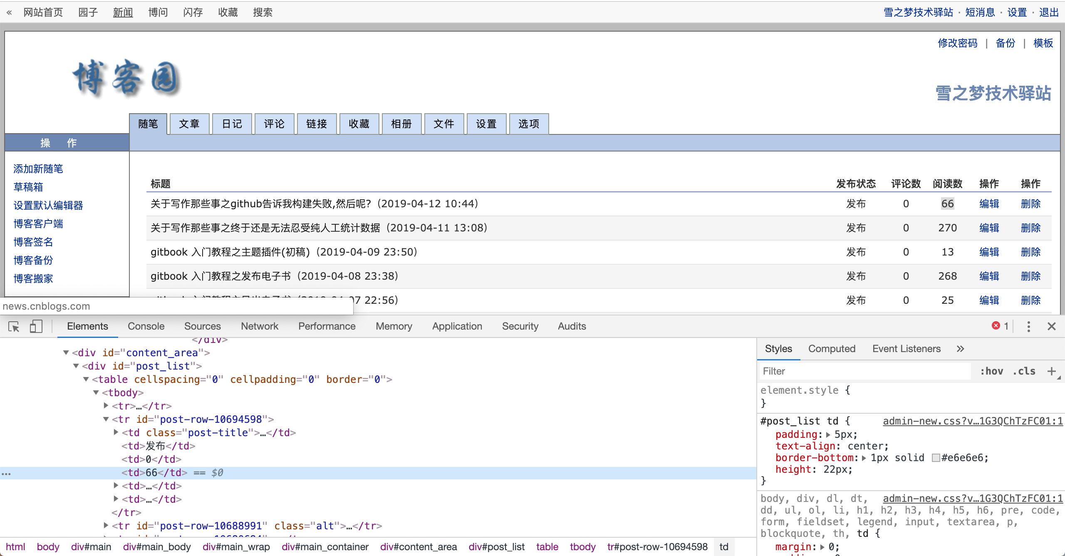Click 编辑 on the github article row
This screenshot has width=1065, height=556.
tap(989, 204)
